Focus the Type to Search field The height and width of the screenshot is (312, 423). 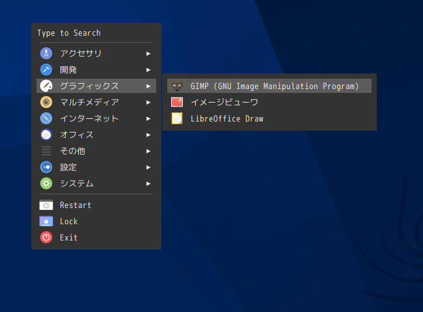coord(96,33)
